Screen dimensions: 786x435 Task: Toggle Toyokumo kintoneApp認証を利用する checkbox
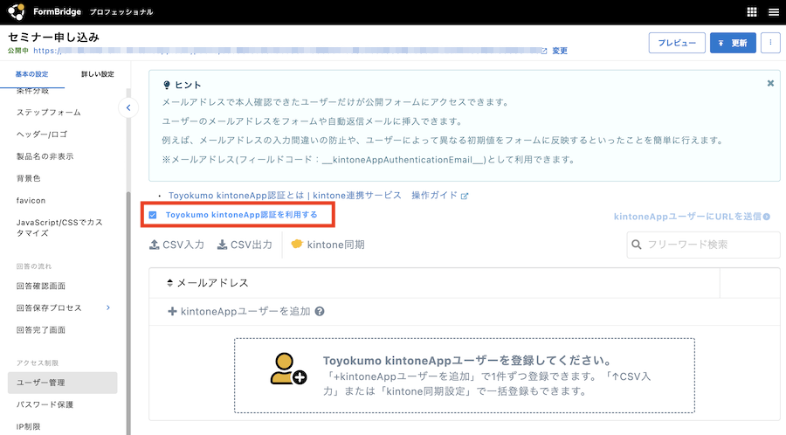(153, 214)
